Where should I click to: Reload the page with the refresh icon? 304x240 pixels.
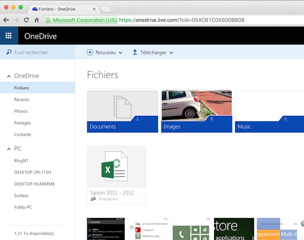pos(26,20)
